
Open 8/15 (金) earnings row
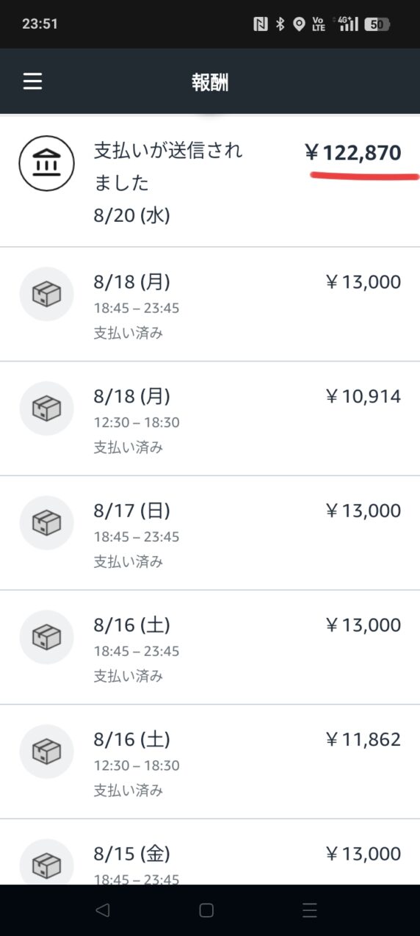click(210, 852)
